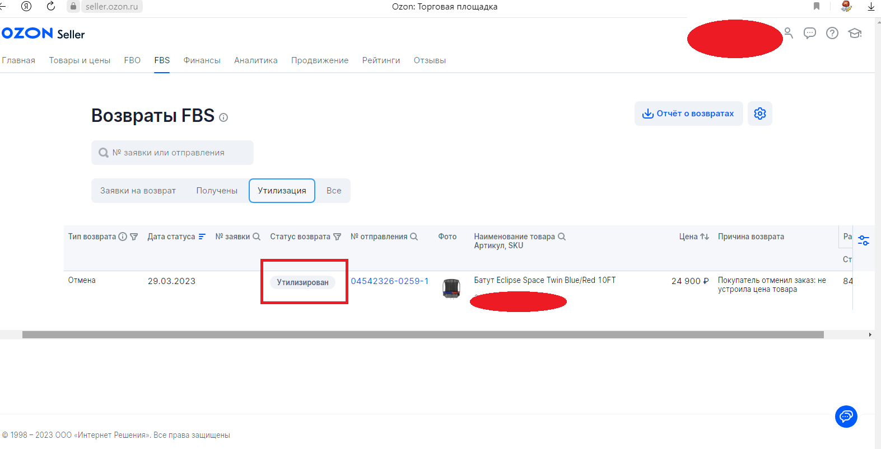Screen dimensions: 881x449
Task: Reload the page with the refresh icon
Action: point(51,6)
